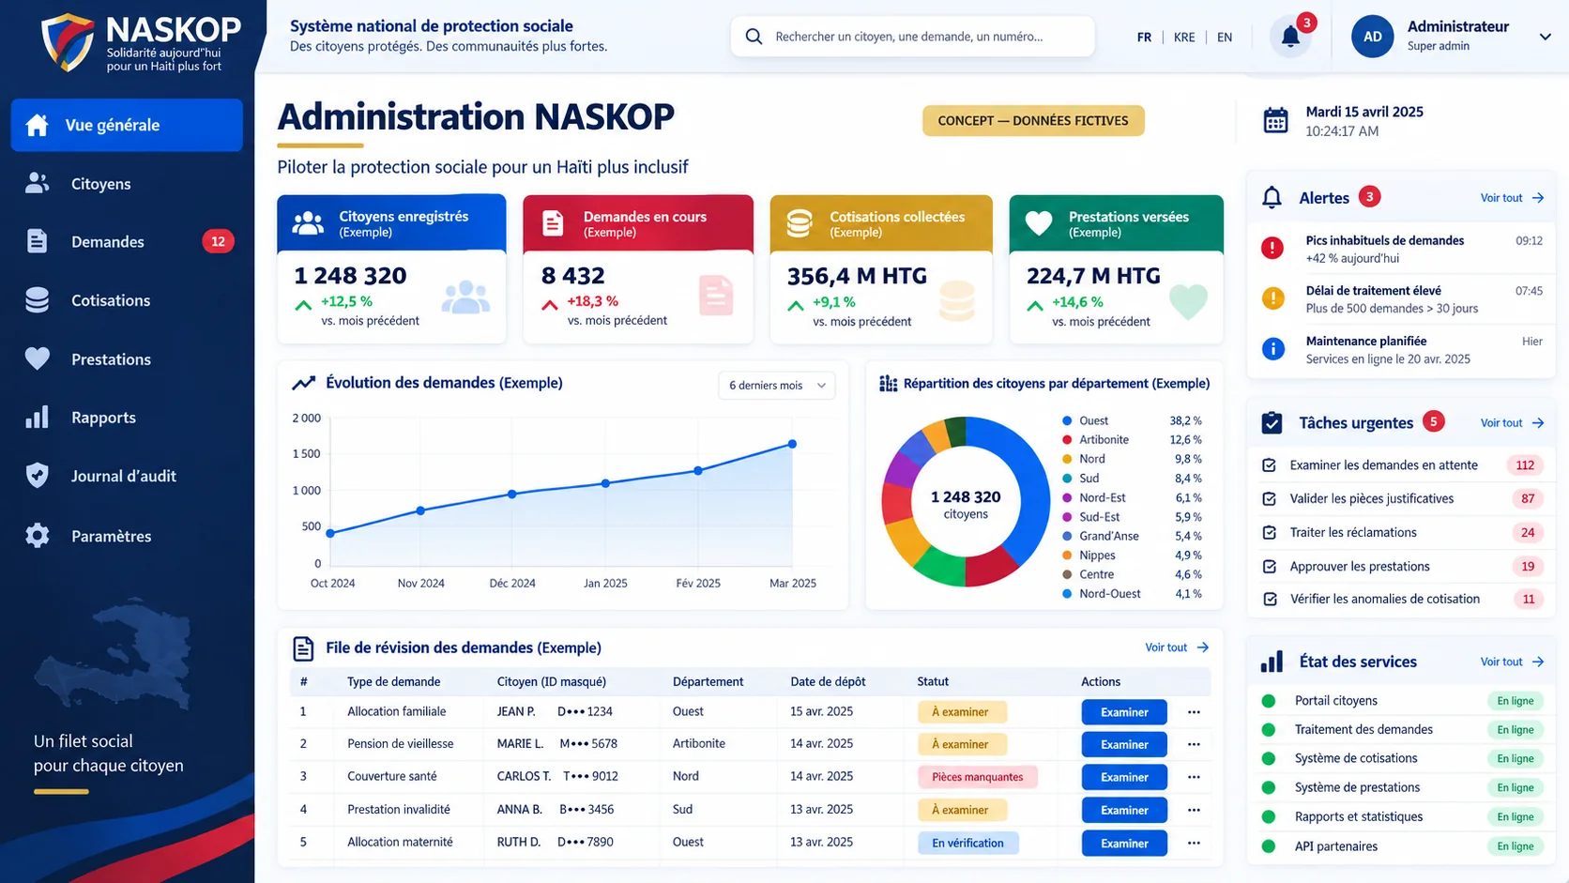Click the Évolution des demandes trend icon
Screen dimensions: 1569x883
coord(303,383)
